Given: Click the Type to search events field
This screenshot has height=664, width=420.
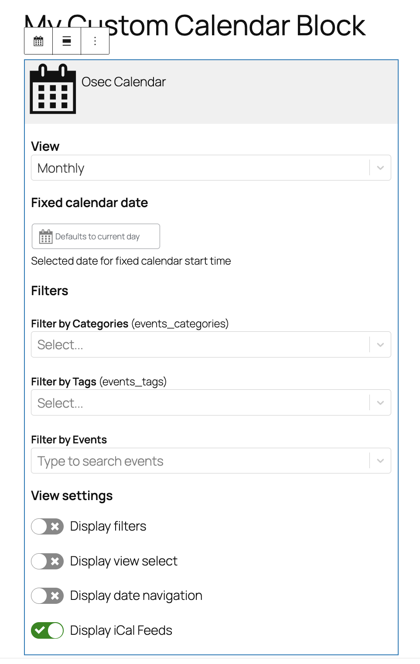Looking at the screenshot, I should (x=196, y=461).
